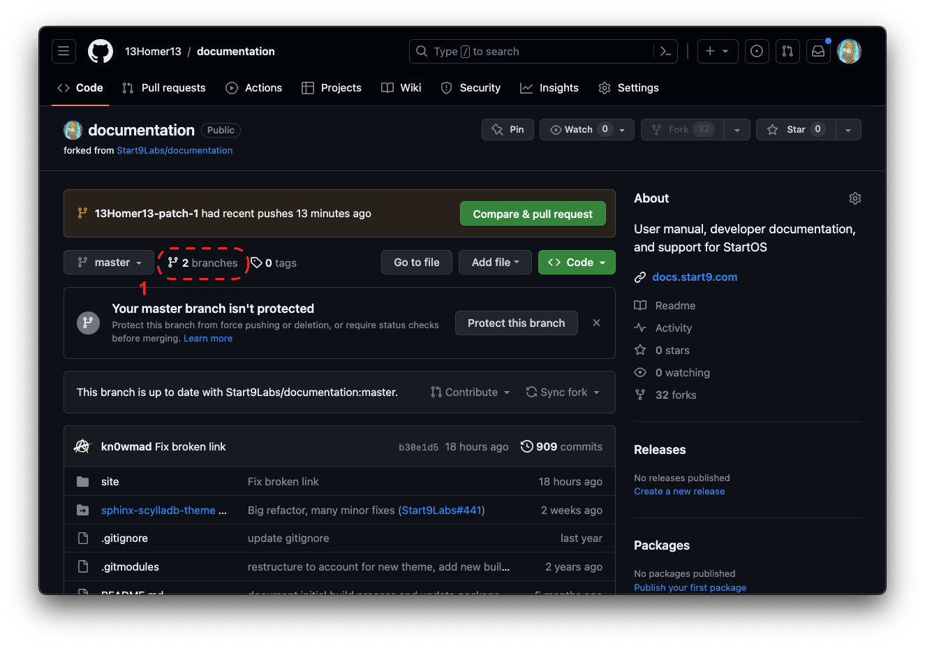Open the notifications inbox icon
This screenshot has height=646, width=925.
tap(817, 51)
